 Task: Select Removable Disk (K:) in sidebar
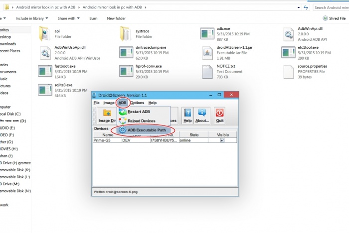coord(15,170)
